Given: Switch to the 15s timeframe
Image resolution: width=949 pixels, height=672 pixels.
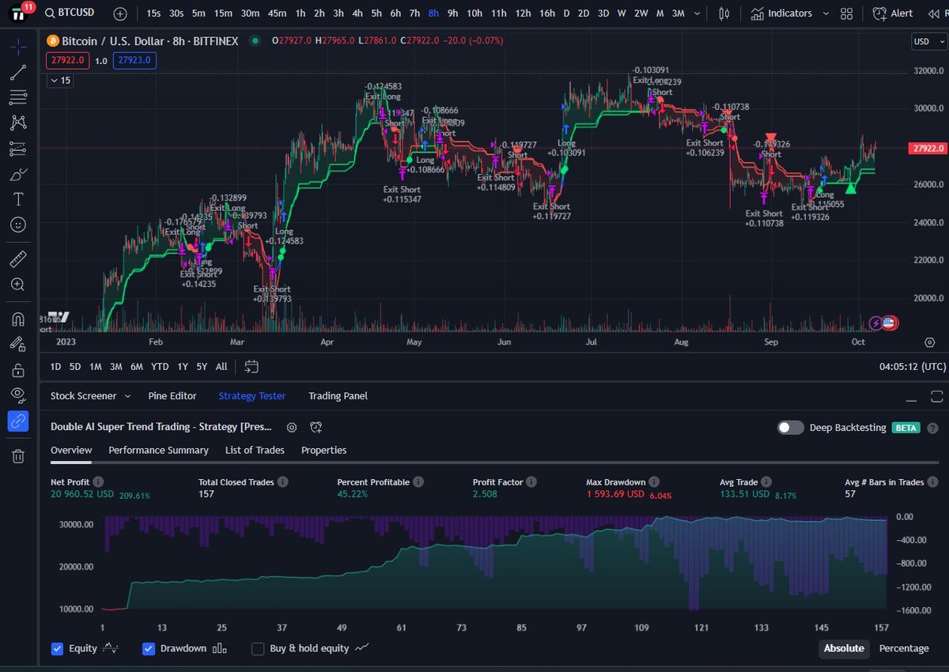Looking at the screenshot, I should pos(153,13).
